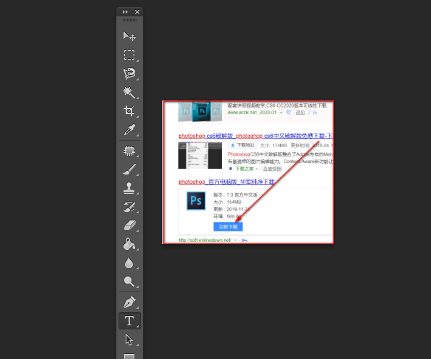Select the Crop tool
The image size is (431, 359).
click(129, 111)
